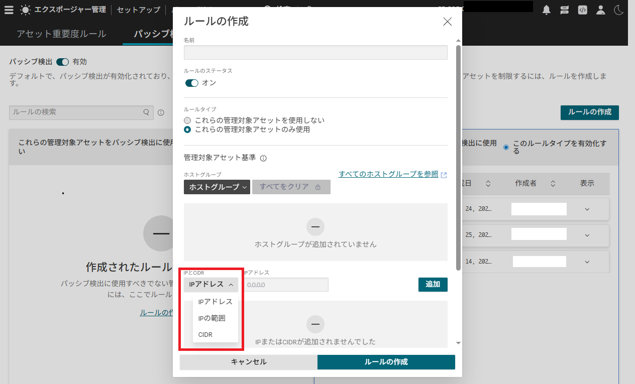Open the セットアップ menu
This screenshot has height=384, width=635.
pos(138,9)
